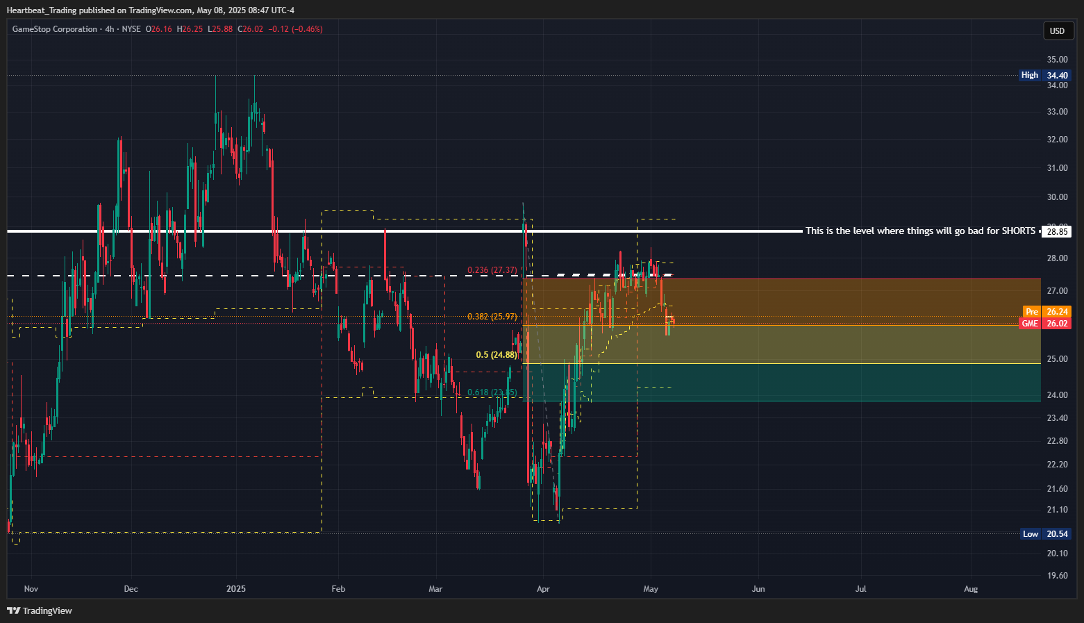Click the Feb label on time axis
Screen dimensions: 1084x623
(x=338, y=589)
